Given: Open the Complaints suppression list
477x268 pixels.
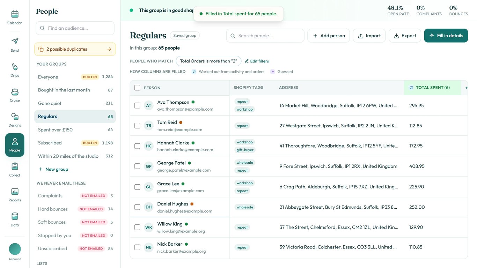Looking at the screenshot, I should click(75, 196).
